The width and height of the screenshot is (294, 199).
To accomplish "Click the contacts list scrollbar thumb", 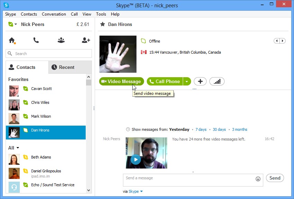I will pyautogui.click(x=89, y=82).
